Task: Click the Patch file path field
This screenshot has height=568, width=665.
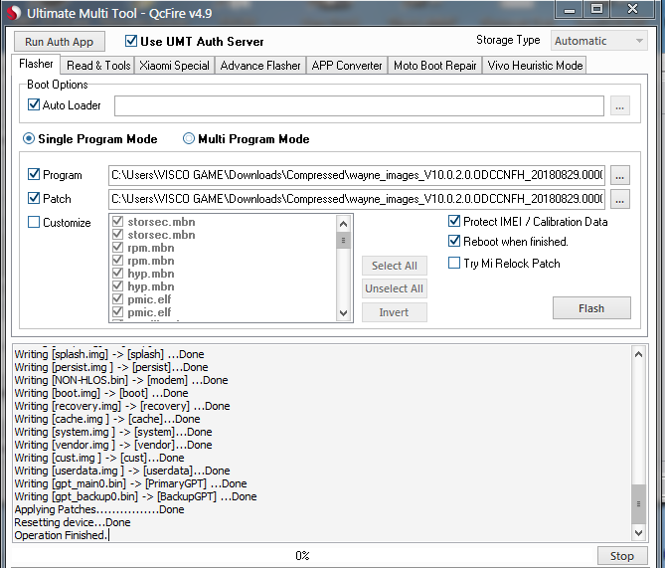Action: click(357, 199)
